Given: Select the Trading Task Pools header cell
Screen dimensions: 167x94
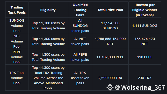Looking at the screenshot, I should coord(17,10).
